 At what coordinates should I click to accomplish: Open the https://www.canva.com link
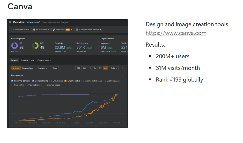pos(176,33)
